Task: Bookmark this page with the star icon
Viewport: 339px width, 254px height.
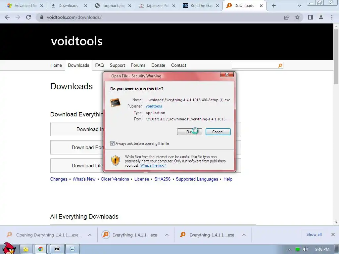Action: point(297,17)
